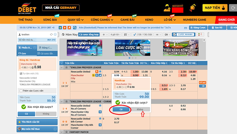Image resolution: width=237 pixels, height=134 pixels.
Task: Click Có in the left bet slip
Action: pyautogui.click(x=26, y=114)
